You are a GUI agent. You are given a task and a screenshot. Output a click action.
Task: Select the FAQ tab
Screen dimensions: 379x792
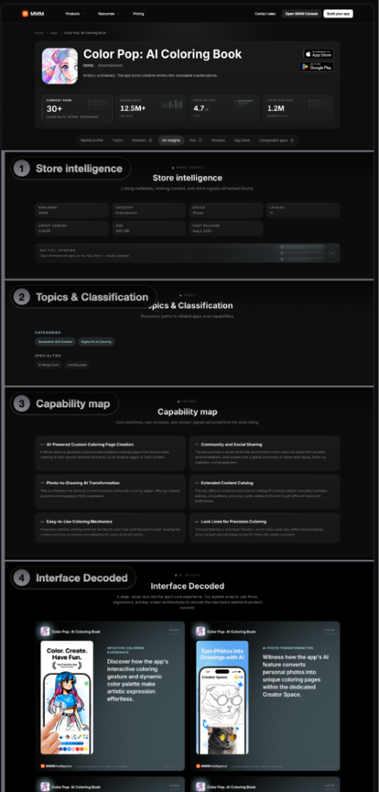click(x=196, y=140)
